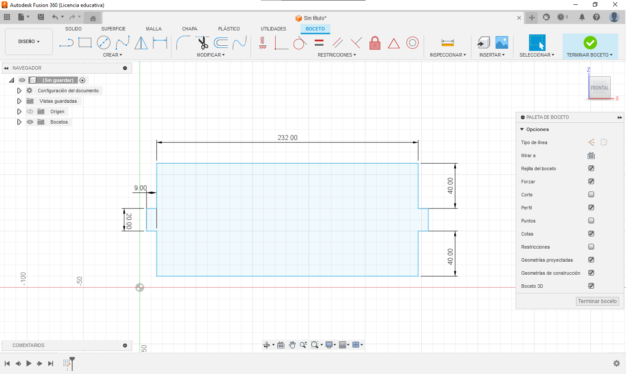Click the FRONTAL view cube face
Viewport: 626px width, 374px height.
599,88
